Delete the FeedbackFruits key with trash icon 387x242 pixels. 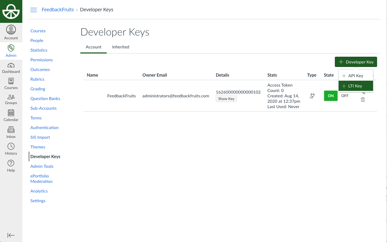click(x=363, y=100)
